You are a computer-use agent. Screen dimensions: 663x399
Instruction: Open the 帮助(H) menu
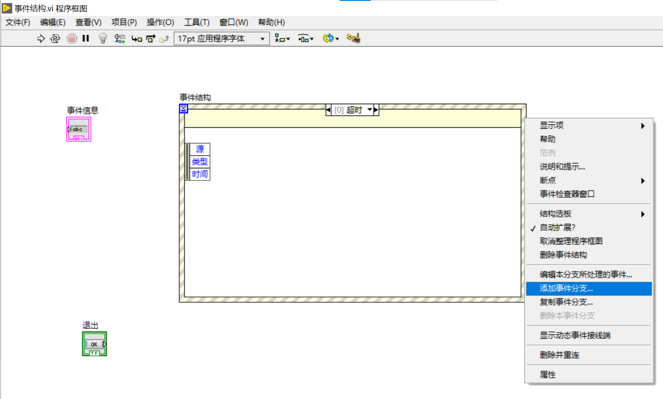pyautogui.click(x=271, y=22)
